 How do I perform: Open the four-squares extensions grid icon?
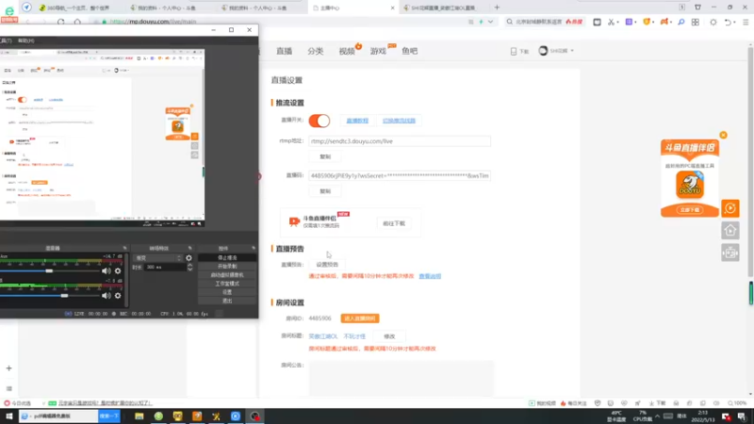point(696,22)
